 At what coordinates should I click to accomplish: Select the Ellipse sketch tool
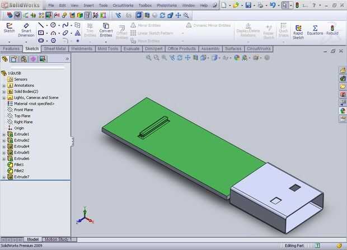(x=65, y=33)
